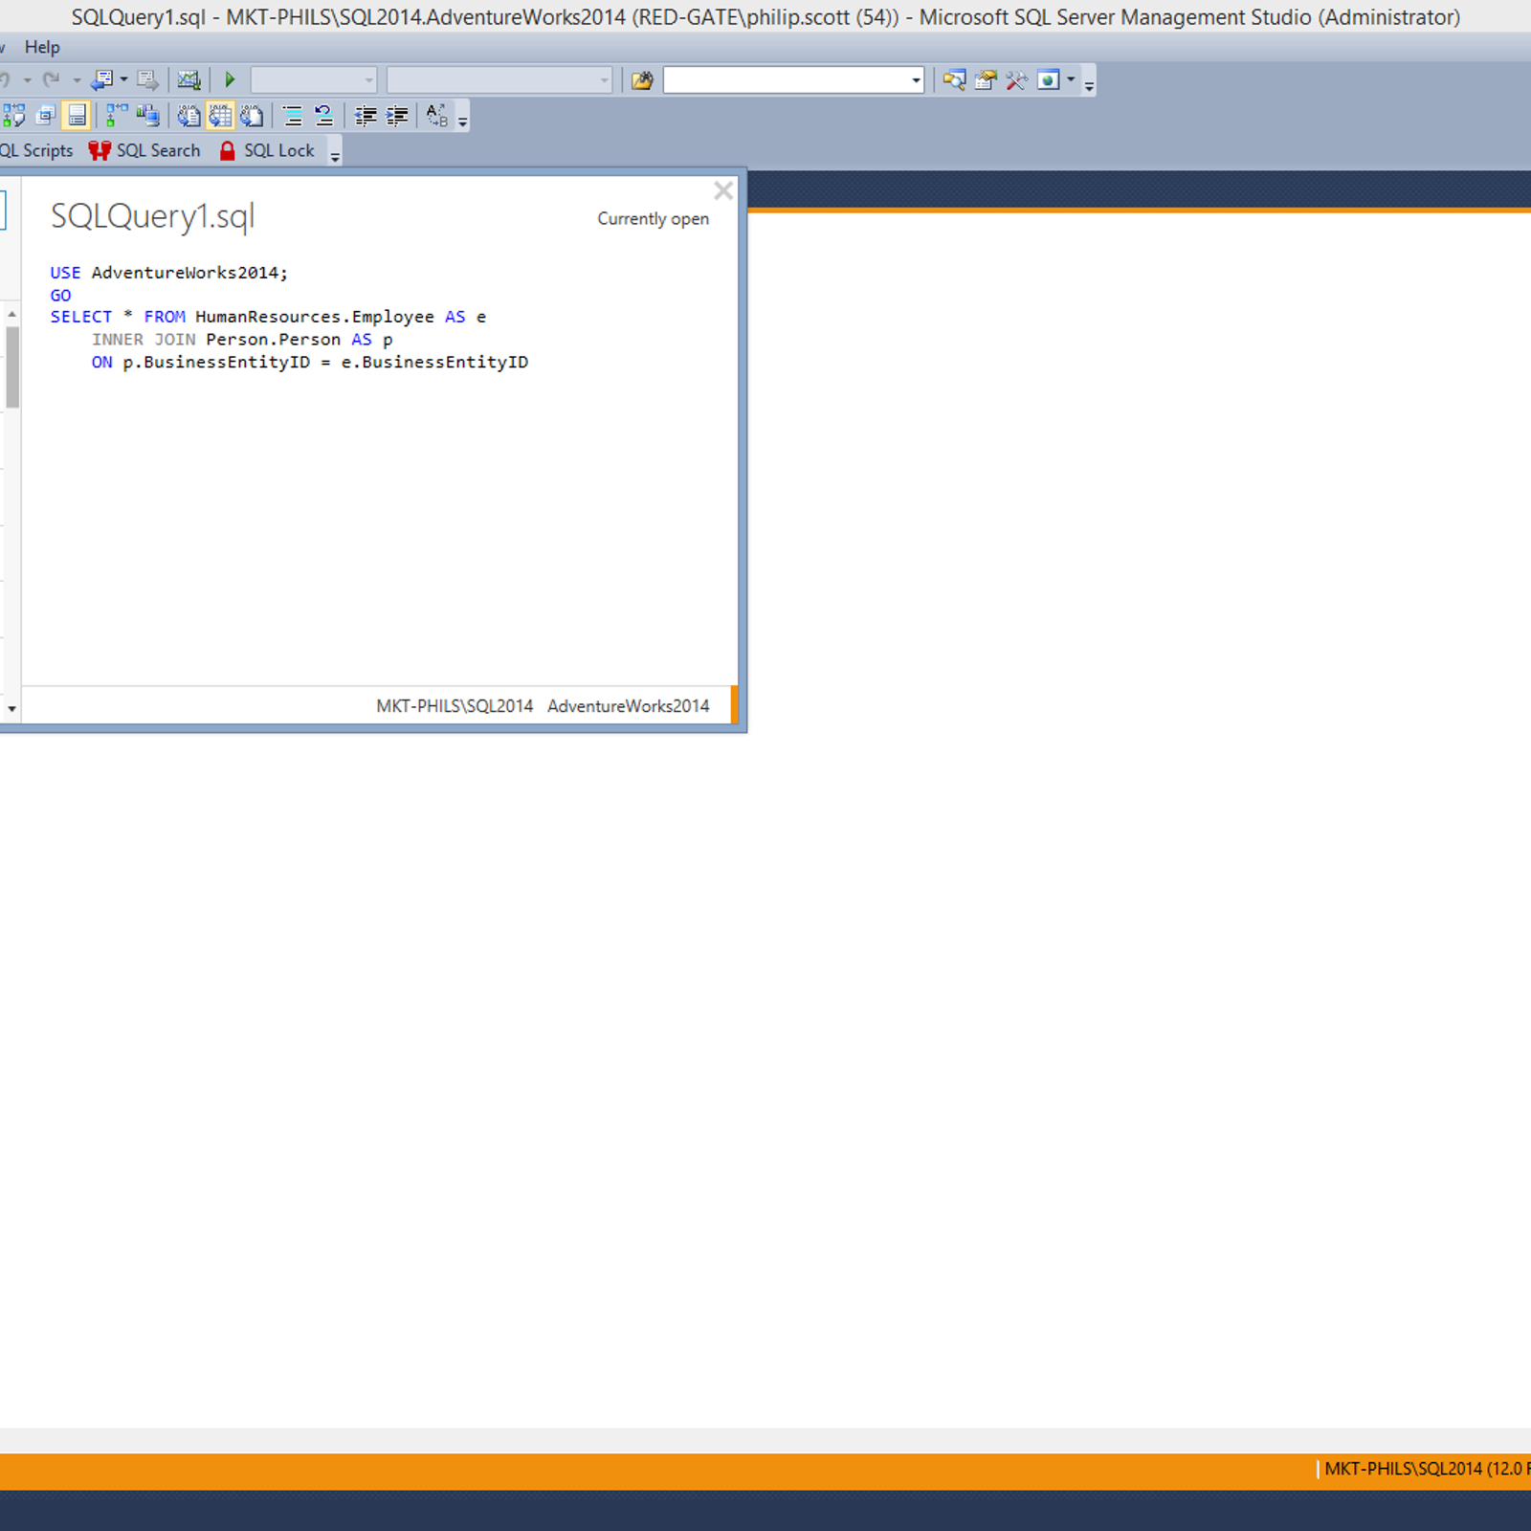Open the Web Browser icon dropdown arrow
1531x1531 pixels.
tap(1071, 80)
